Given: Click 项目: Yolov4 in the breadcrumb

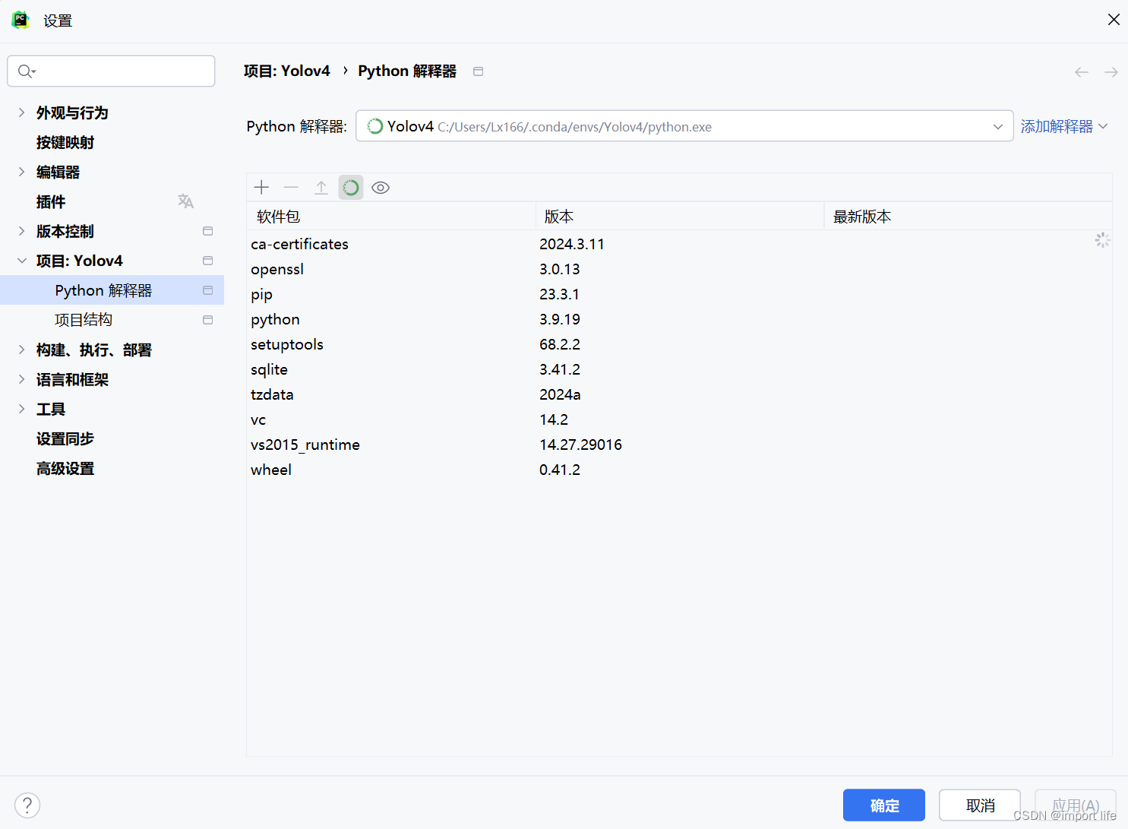Looking at the screenshot, I should 287,71.
